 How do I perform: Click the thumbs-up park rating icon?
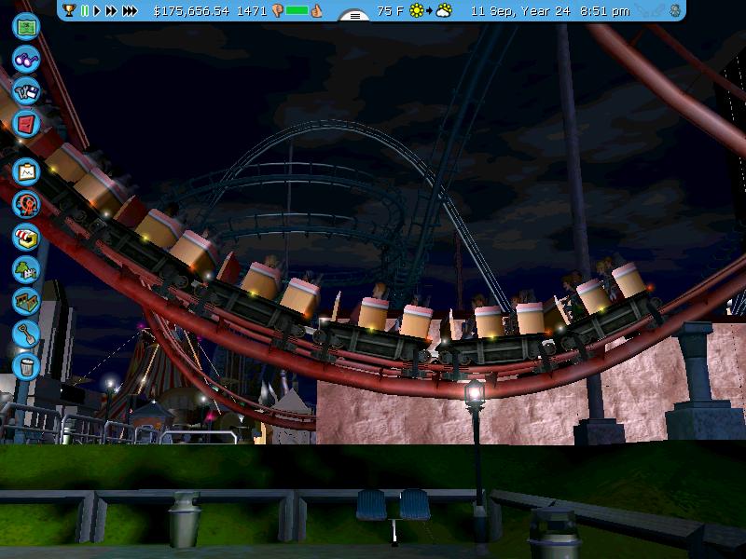(316, 10)
